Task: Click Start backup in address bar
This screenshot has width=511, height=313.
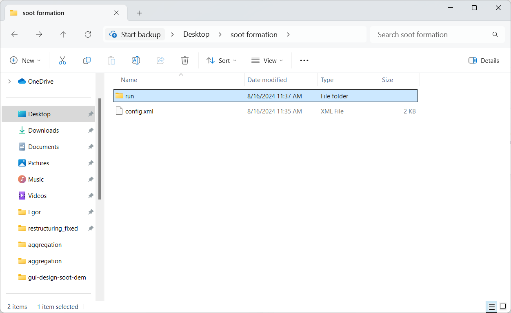Action: pos(136,35)
